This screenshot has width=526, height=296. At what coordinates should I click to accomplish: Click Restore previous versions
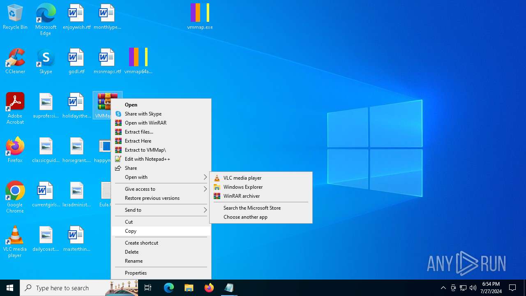point(161,198)
